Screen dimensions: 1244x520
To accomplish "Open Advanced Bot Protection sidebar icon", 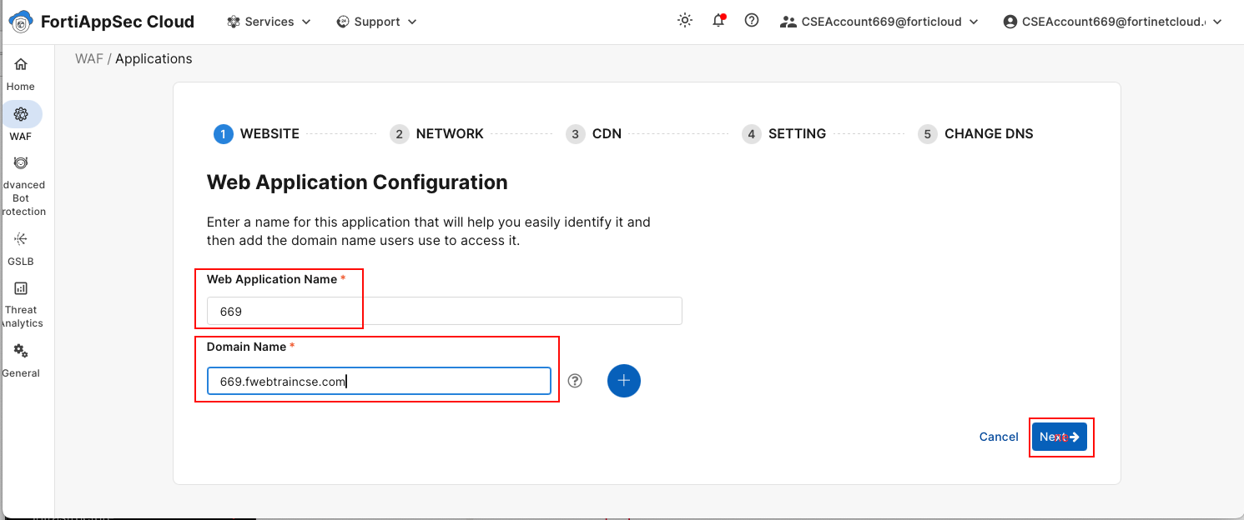I will 21,162.
